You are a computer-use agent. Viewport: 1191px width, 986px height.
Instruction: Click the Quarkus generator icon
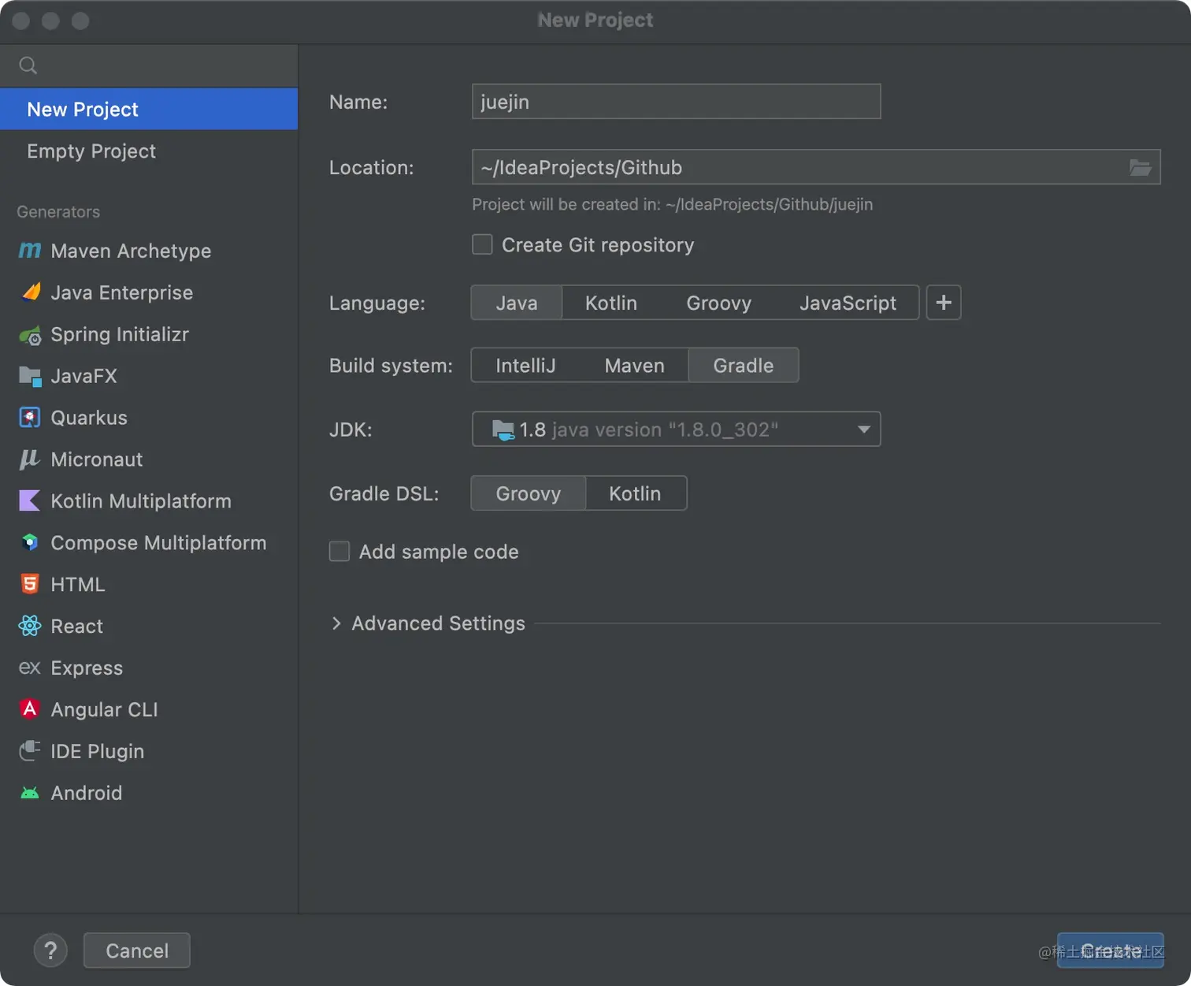pyautogui.click(x=30, y=418)
